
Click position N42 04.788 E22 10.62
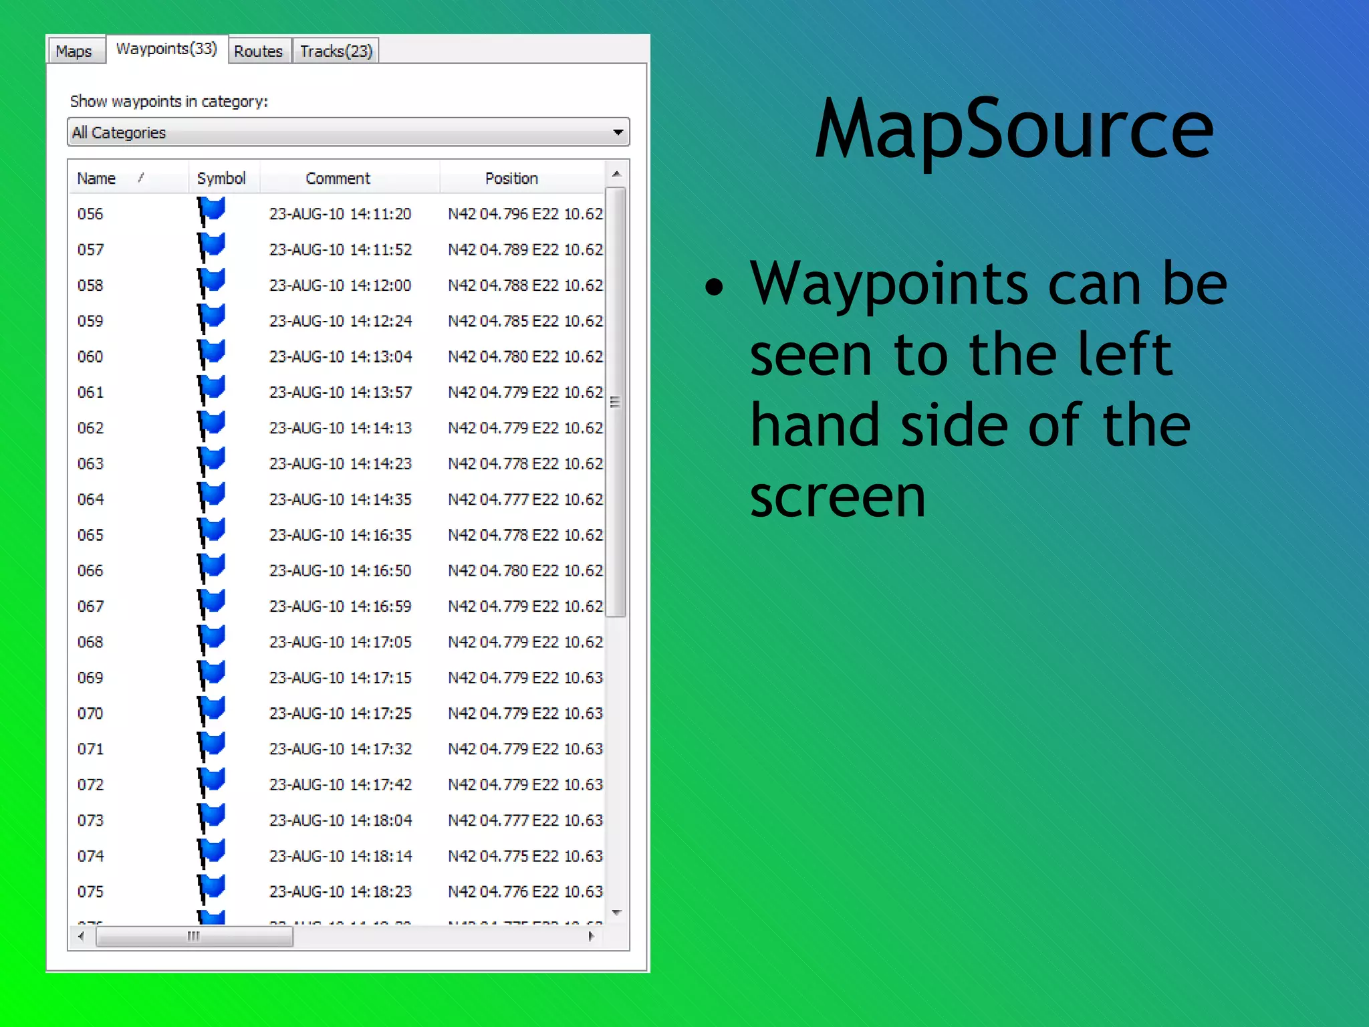pyautogui.click(x=525, y=285)
